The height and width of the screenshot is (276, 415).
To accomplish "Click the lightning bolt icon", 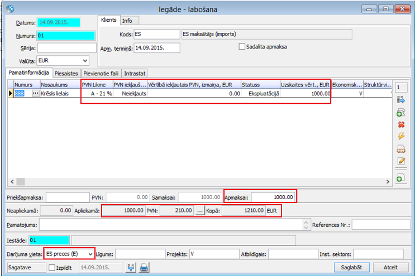I will point(401,136).
